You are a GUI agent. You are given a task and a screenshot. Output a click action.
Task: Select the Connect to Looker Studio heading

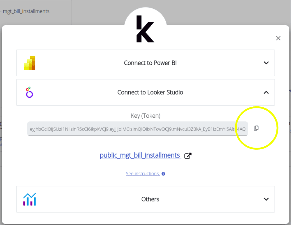point(150,92)
